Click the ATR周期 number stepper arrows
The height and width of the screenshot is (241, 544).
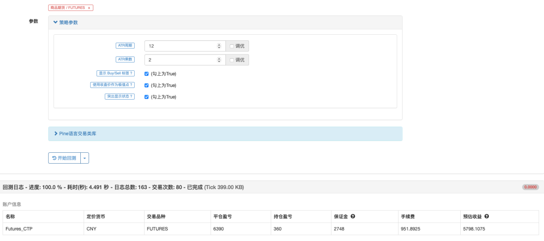click(219, 46)
